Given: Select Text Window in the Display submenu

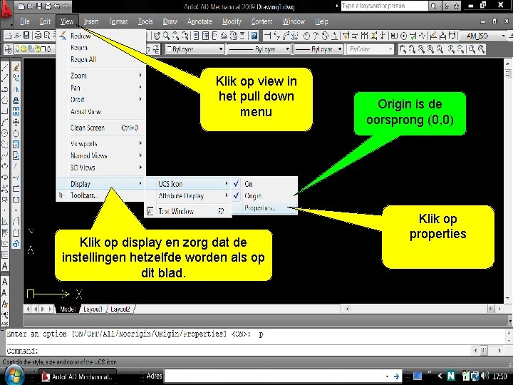Looking at the screenshot, I should [188, 211].
